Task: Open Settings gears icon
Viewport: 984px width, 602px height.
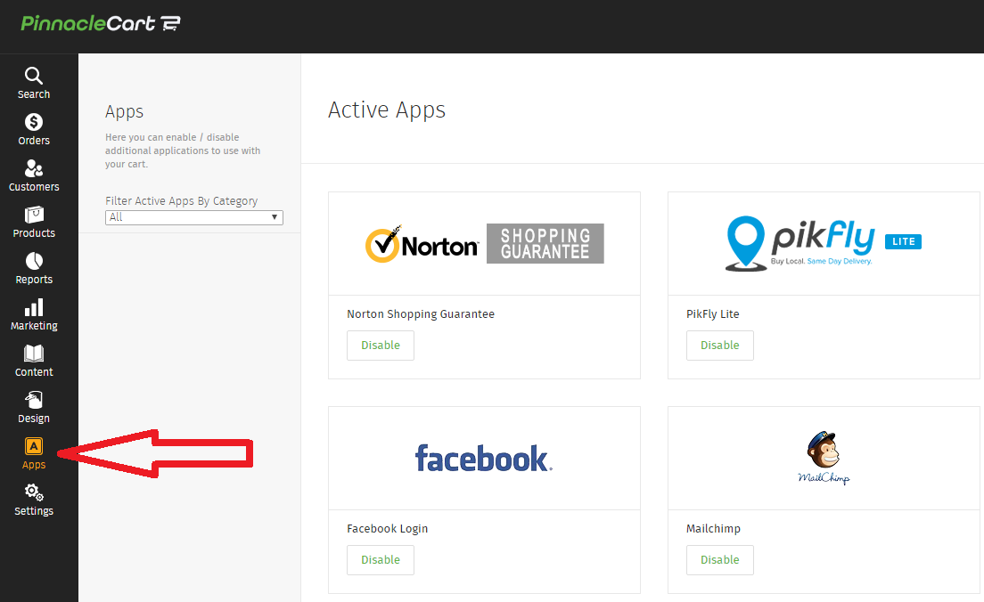Action: click(x=34, y=492)
